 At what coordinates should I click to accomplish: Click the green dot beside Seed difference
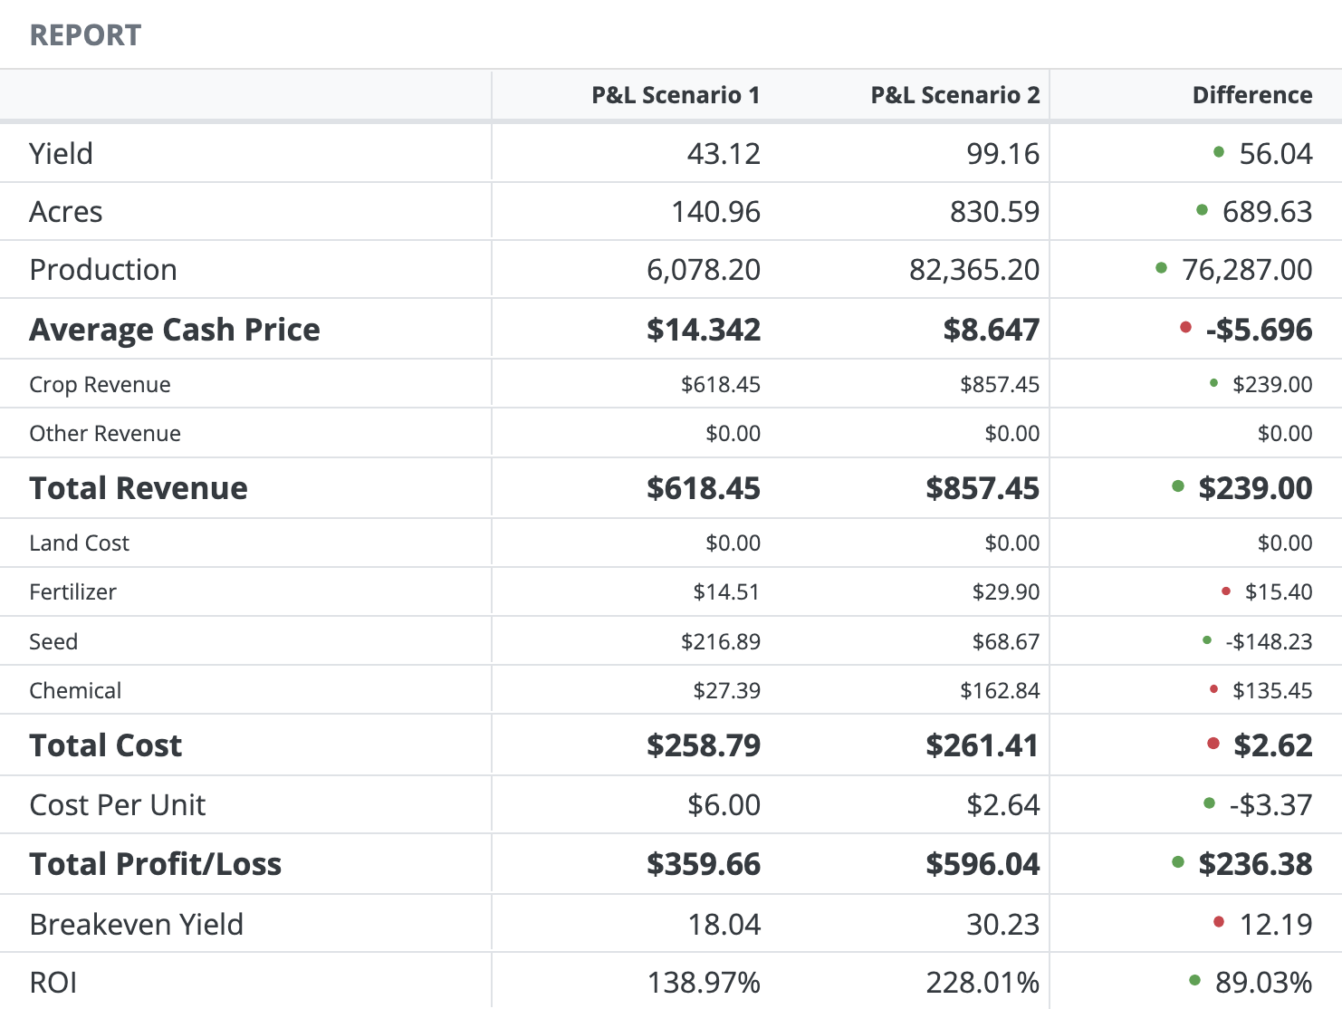tap(1206, 639)
